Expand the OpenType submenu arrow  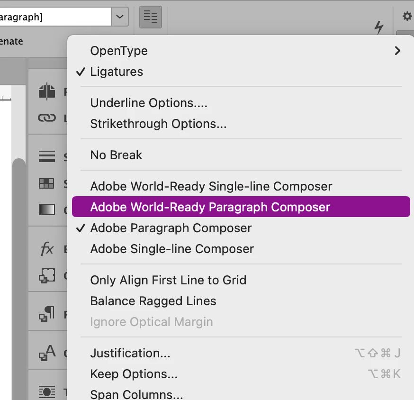[397, 51]
